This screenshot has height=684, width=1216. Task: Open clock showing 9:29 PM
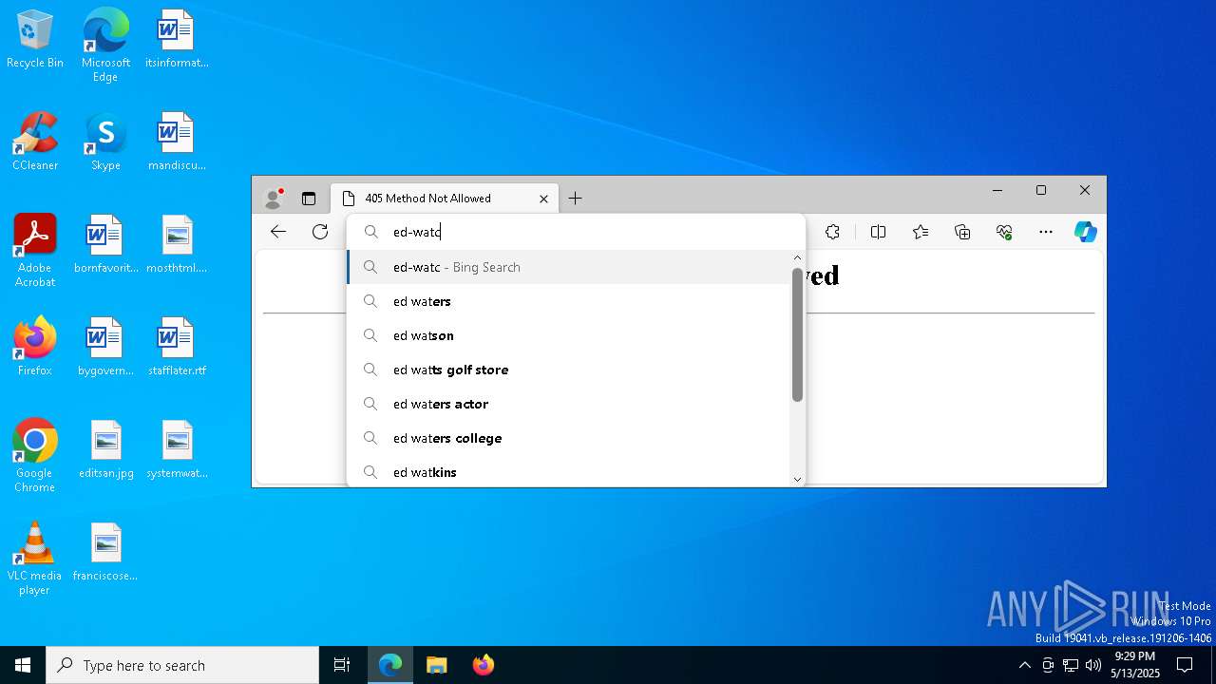(1135, 665)
